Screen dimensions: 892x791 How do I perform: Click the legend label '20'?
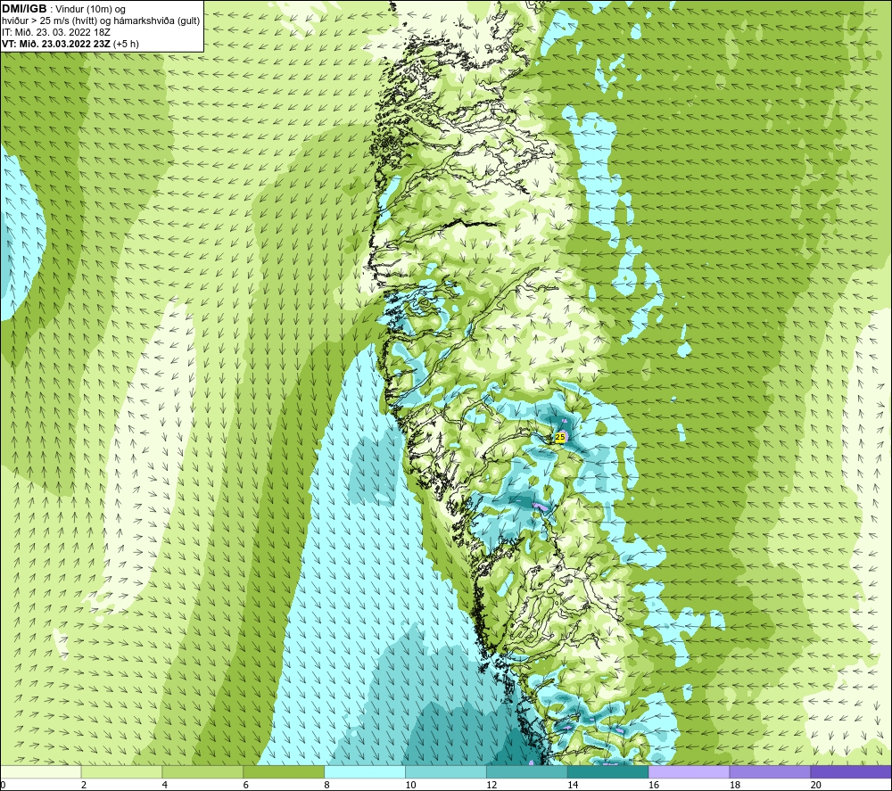tap(815, 785)
